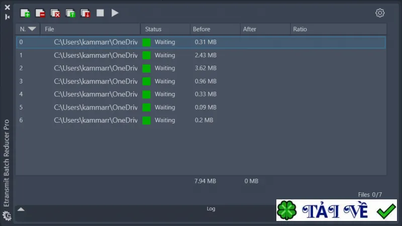The width and height of the screenshot is (402, 226).
Task: Remove selected file with red minus icon
Action: point(40,13)
